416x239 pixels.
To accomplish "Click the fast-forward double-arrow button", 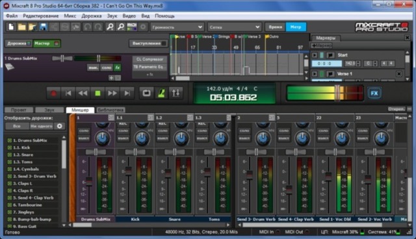I will pos(112,94).
